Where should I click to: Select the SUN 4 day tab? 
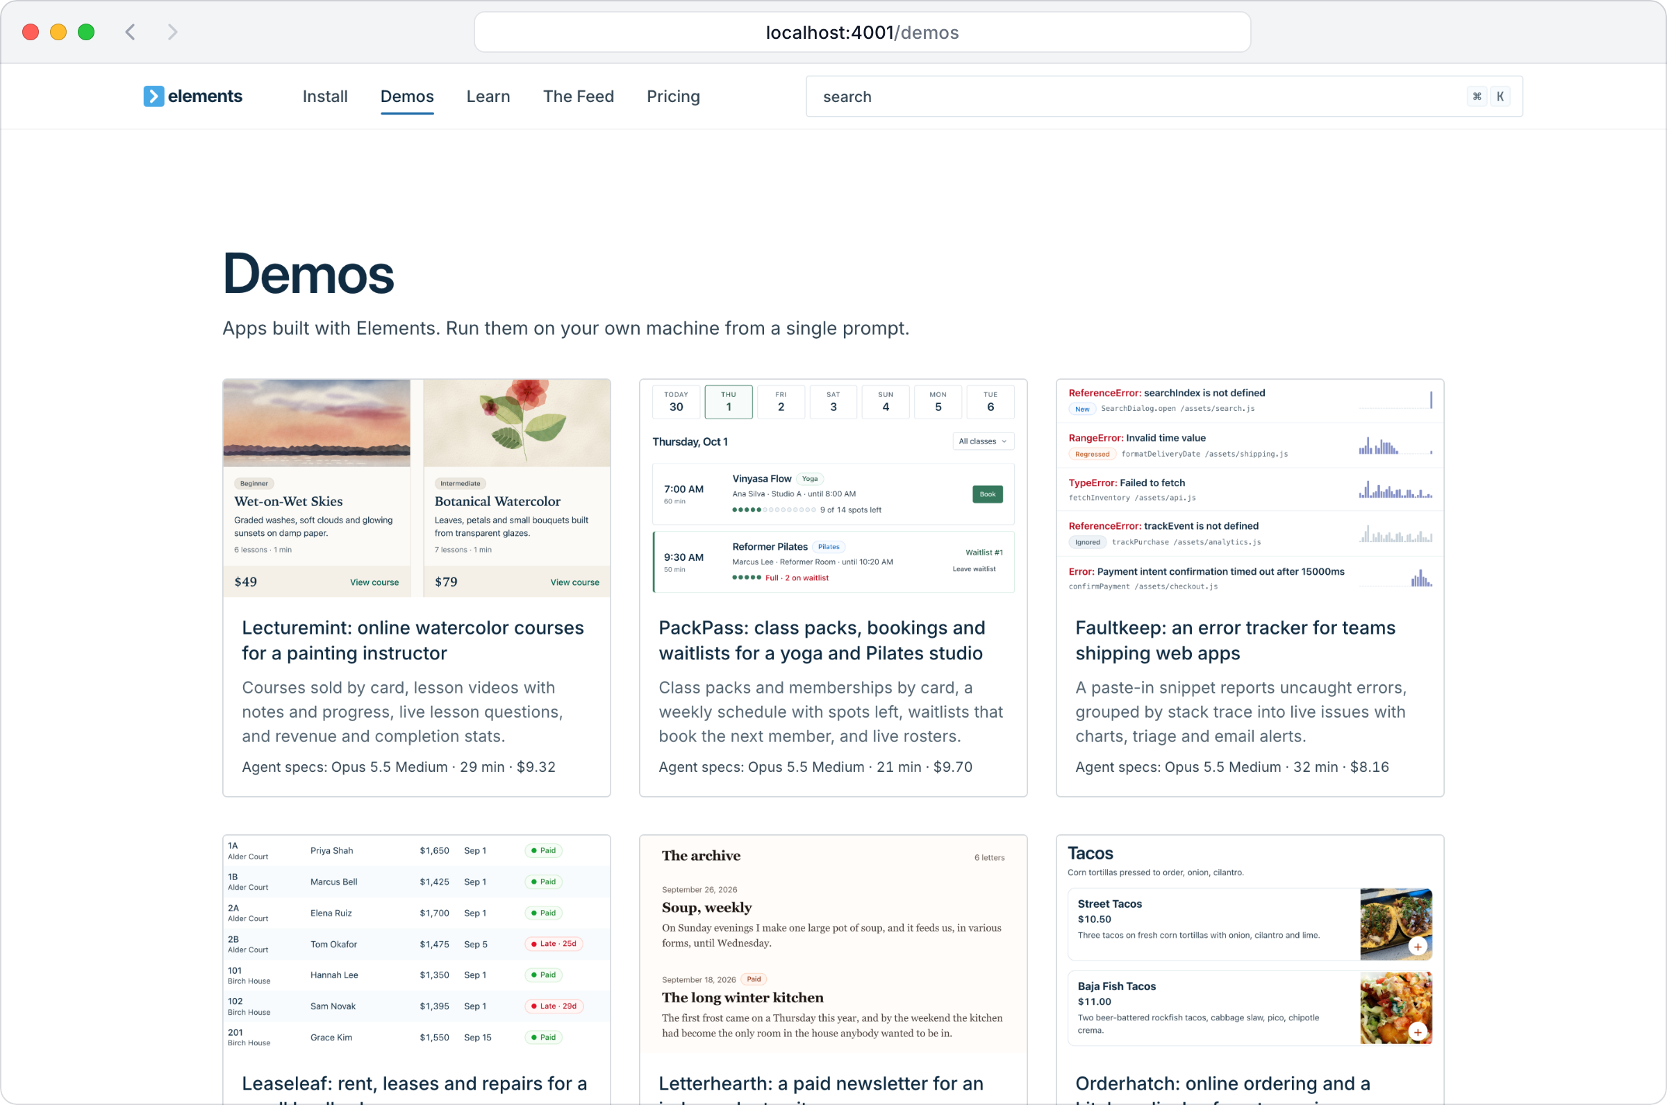[x=886, y=402]
